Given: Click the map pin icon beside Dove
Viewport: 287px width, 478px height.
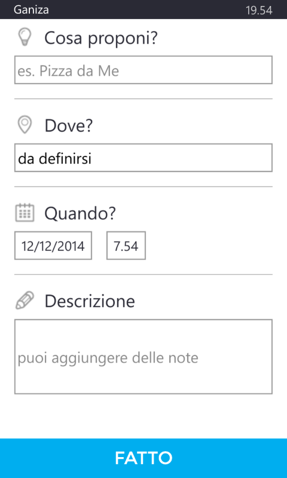Looking at the screenshot, I should tap(25, 125).
